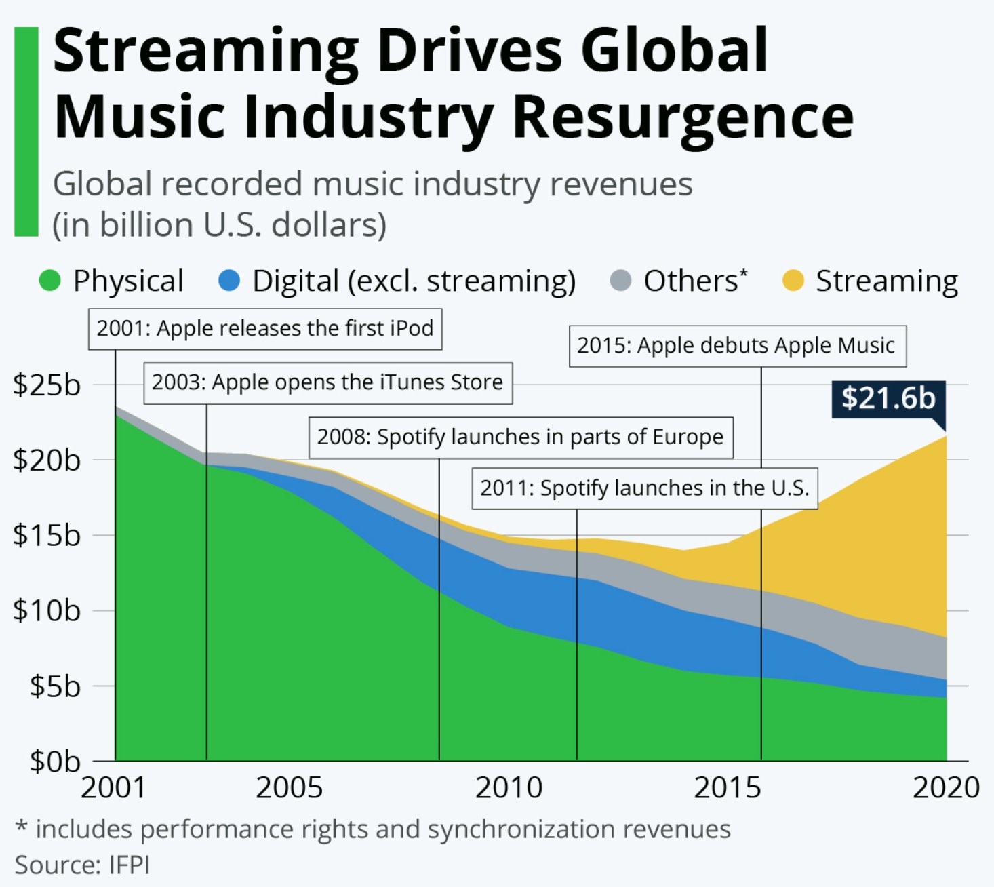Viewport: 994px width, 887px height.
Task: Click the yellow Streaming legend dot
Action: pyautogui.click(x=793, y=280)
